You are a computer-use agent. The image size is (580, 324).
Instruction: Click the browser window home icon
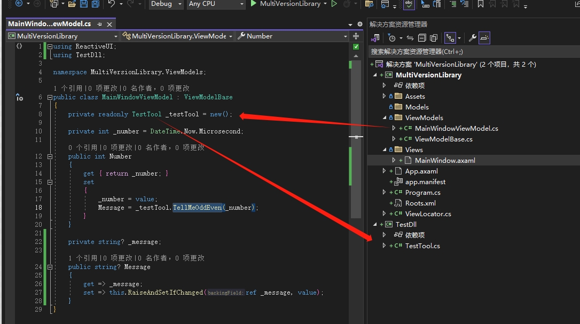pos(385,4)
